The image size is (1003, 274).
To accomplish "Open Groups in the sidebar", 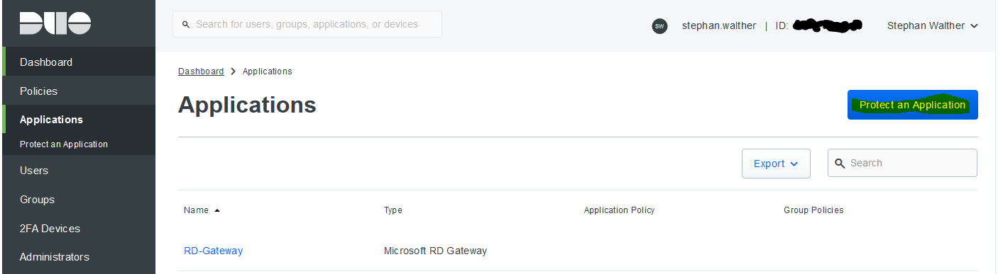I will click(78, 200).
